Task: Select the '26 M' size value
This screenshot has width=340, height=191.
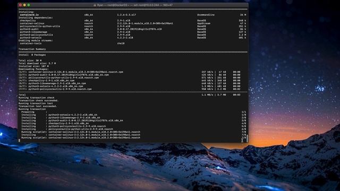Action: [x=243, y=15]
